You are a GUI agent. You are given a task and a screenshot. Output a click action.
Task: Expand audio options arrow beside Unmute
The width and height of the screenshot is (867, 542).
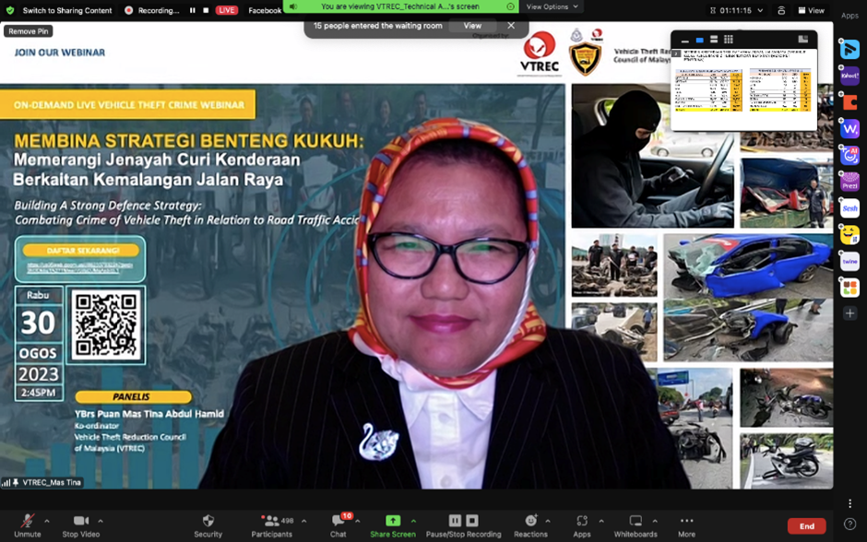tap(47, 521)
